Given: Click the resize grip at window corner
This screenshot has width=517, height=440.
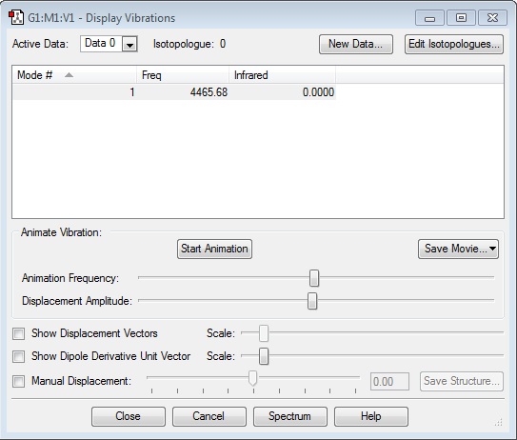Looking at the screenshot, I should click(499, 422).
